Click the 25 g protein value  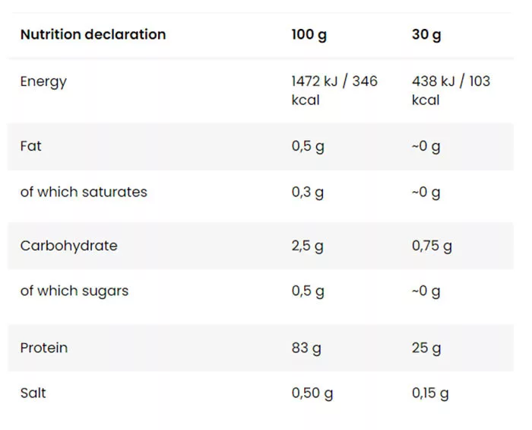coord(426,348)
